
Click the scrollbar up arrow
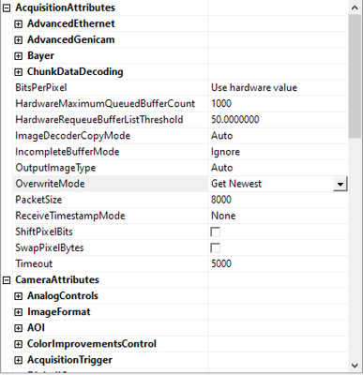(x=355, y=7)
